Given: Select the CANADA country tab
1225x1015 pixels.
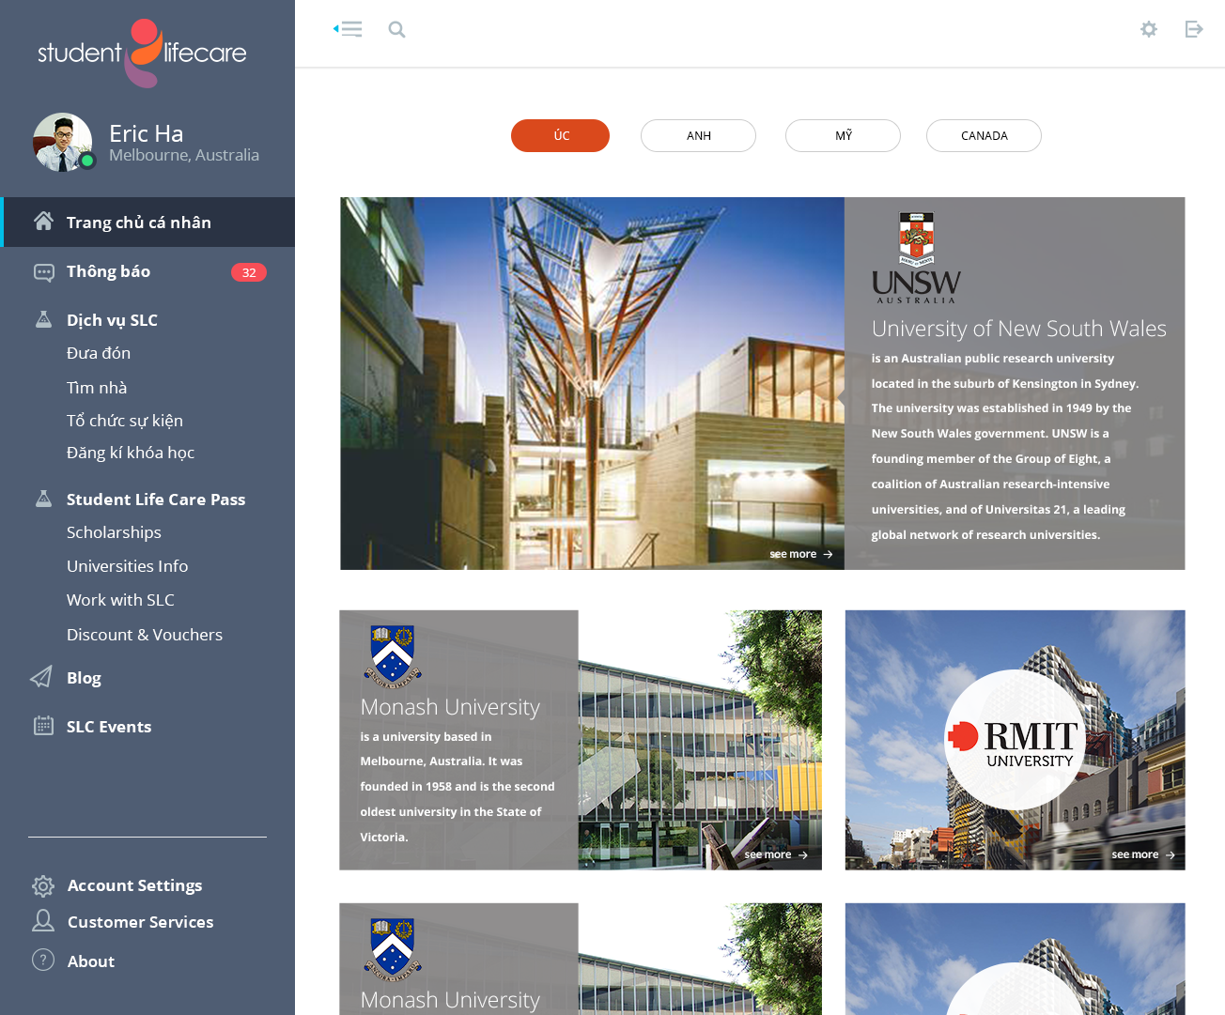Looking at the screenshot, I should (984, 135).
